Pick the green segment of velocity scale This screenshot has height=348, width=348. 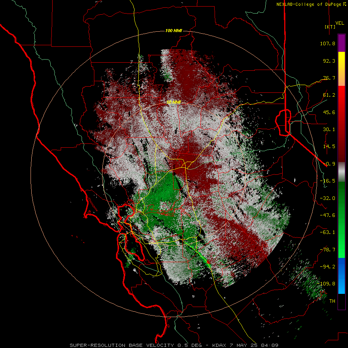click(341, 220)
